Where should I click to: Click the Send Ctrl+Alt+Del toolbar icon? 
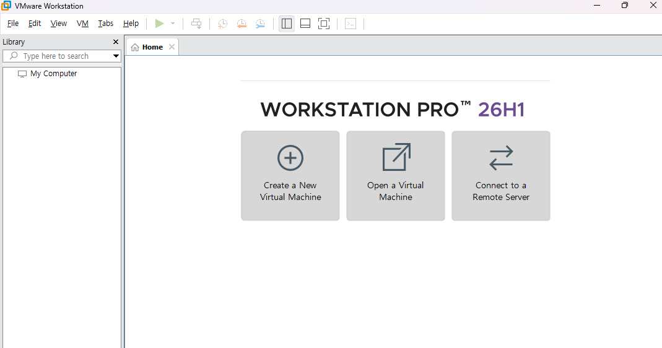point(196,24)
